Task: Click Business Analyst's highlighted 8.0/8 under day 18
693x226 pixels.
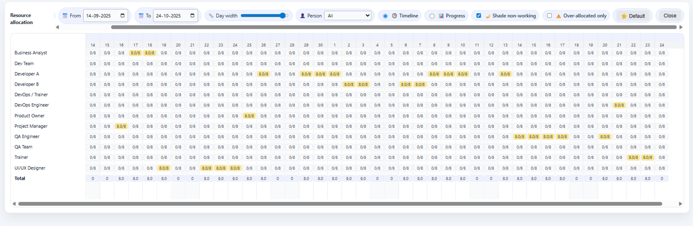Action: click(149, 53)
